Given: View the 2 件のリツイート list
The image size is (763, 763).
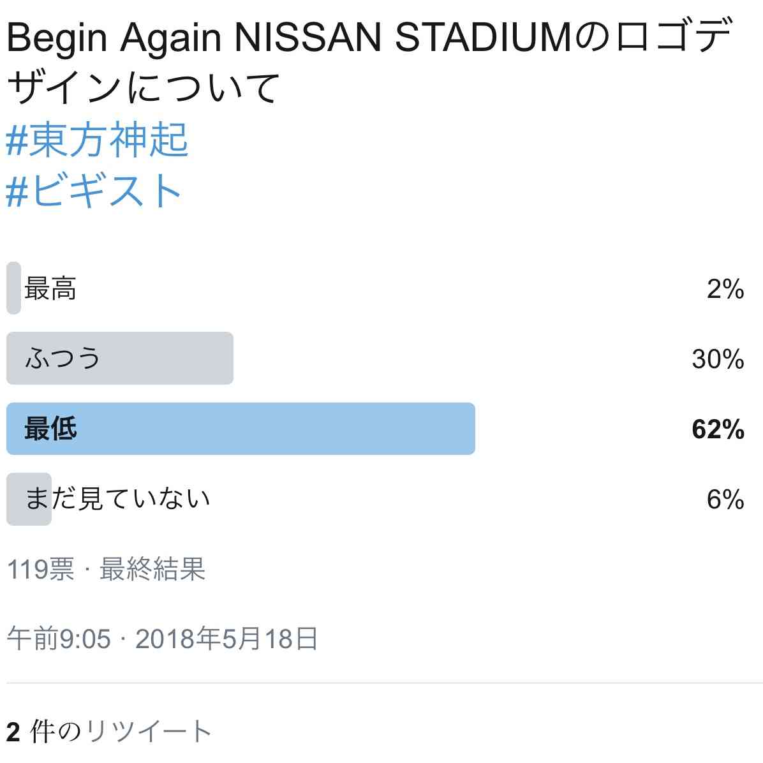Looking at the screenshot, I should tap(109, 731).
